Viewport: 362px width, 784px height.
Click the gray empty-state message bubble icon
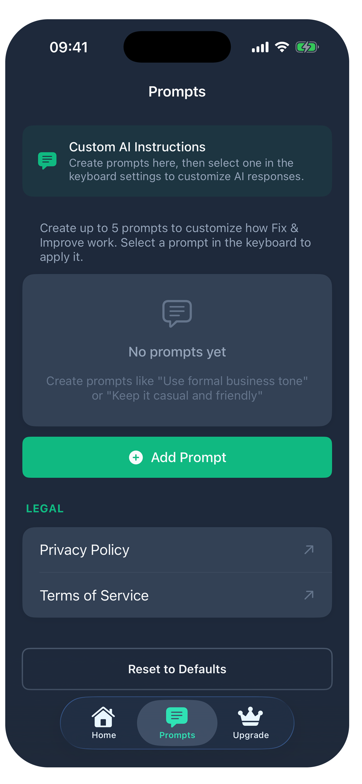click(x=177, y=314)
